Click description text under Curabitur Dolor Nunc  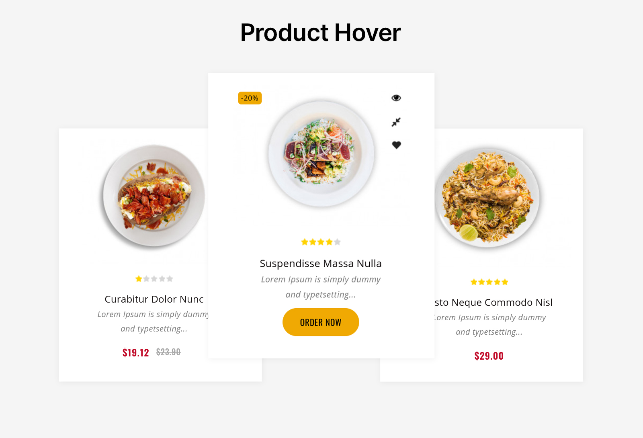[x=153, y=321]
